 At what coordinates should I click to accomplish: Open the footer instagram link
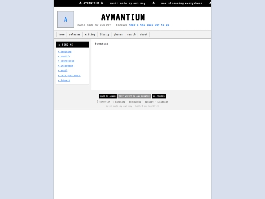click(162, 102)
